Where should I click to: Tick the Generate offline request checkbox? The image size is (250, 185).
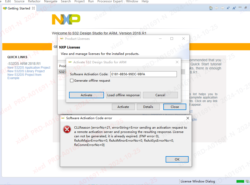click(x=72, y=81)
